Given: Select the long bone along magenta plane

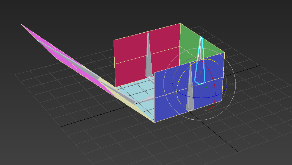Looking at the screenshot, I should point(68,60).
